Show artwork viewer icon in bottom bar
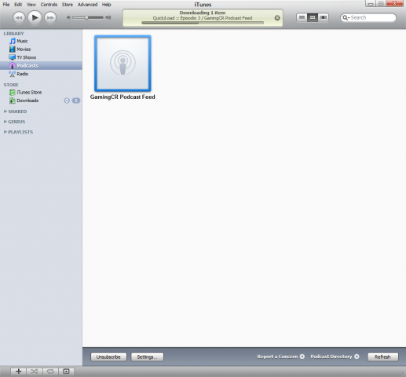Image resolution: width=406 pixels, height=377 pixels. click(66, 372)
